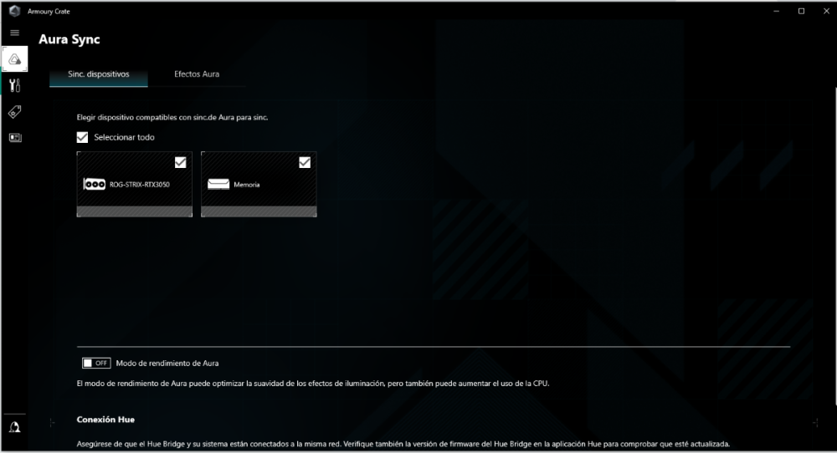Click the Seleccionar todo label
This screenshot has width=837, height=453.
coord(125,138)
